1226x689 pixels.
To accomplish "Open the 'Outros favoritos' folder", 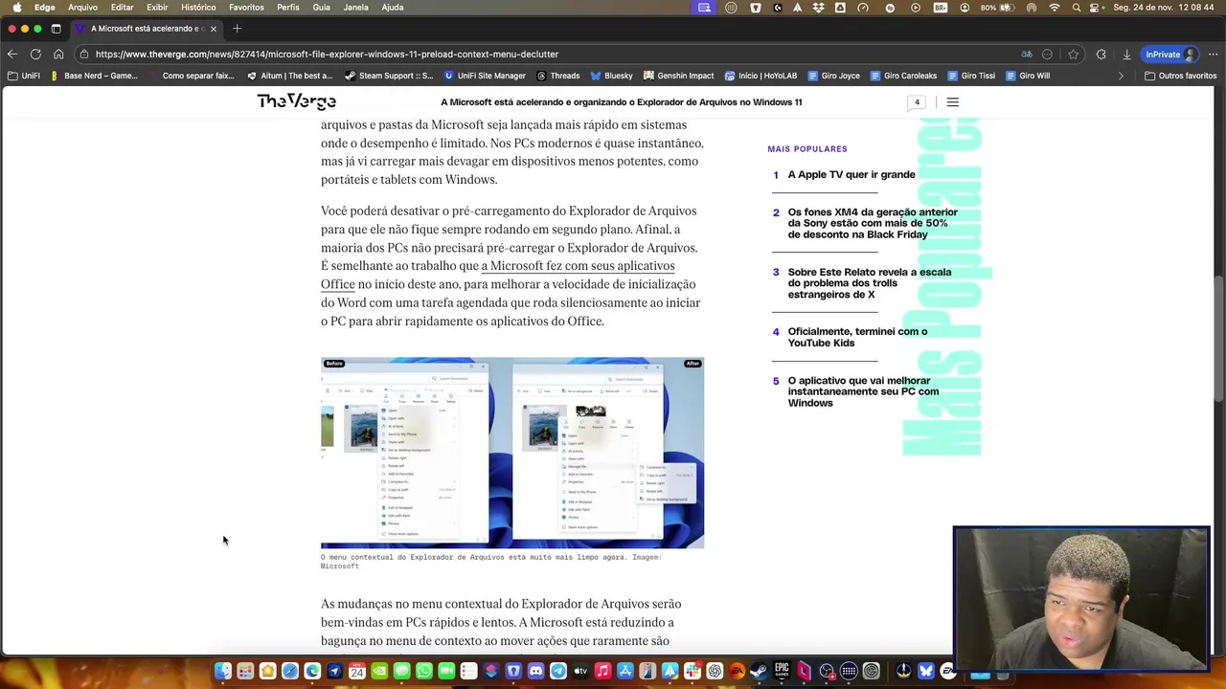I will pos(1181,76).
